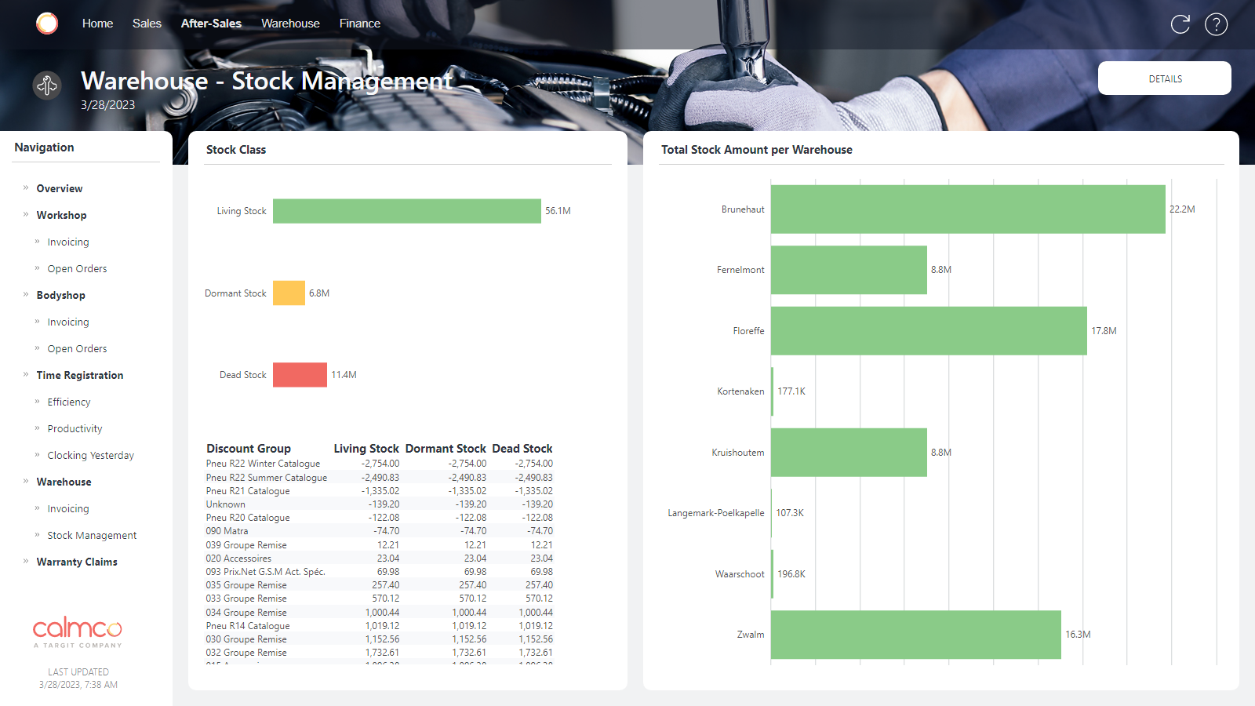Image resolution: width=1255 pixels, height=706 pixels.
Task: Go to the Sales menu tab
Action: [147, 24]
